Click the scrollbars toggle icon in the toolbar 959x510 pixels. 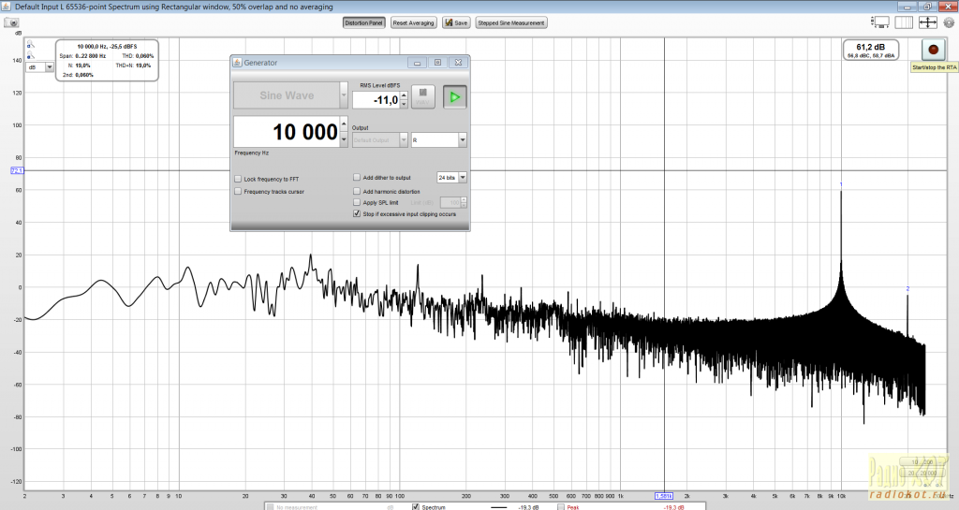[x=879, y=22]
